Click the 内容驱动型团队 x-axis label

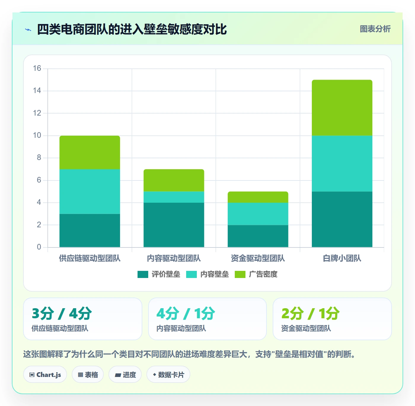[x=174, y=258]
